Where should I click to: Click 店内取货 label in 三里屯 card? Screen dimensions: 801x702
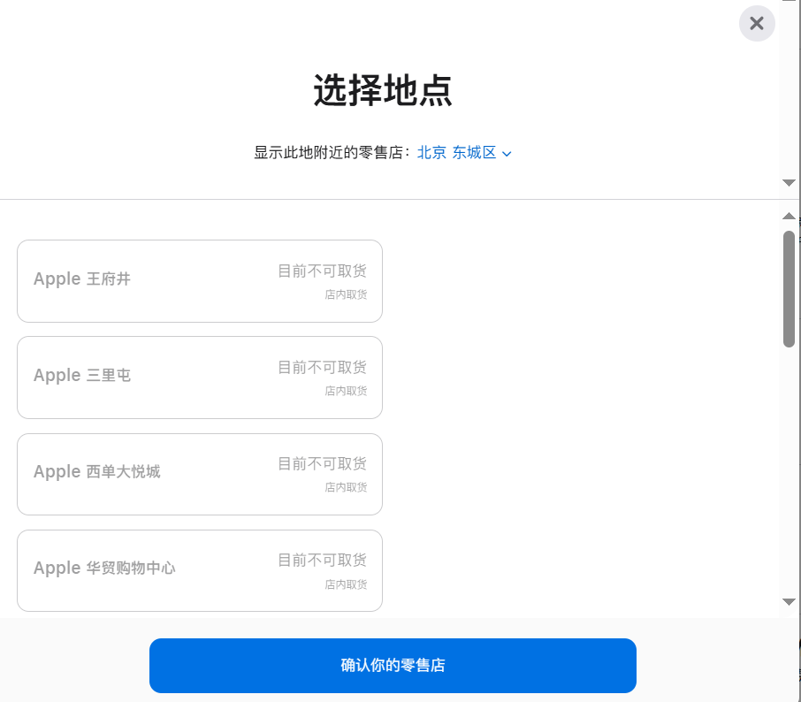tap(345, 391)
